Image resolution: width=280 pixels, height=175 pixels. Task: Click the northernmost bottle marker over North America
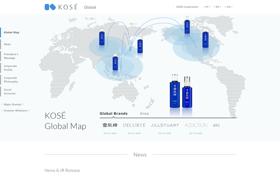187,25
